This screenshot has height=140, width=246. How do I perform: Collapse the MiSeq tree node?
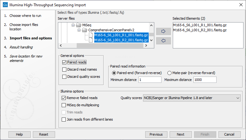point(73,25)
